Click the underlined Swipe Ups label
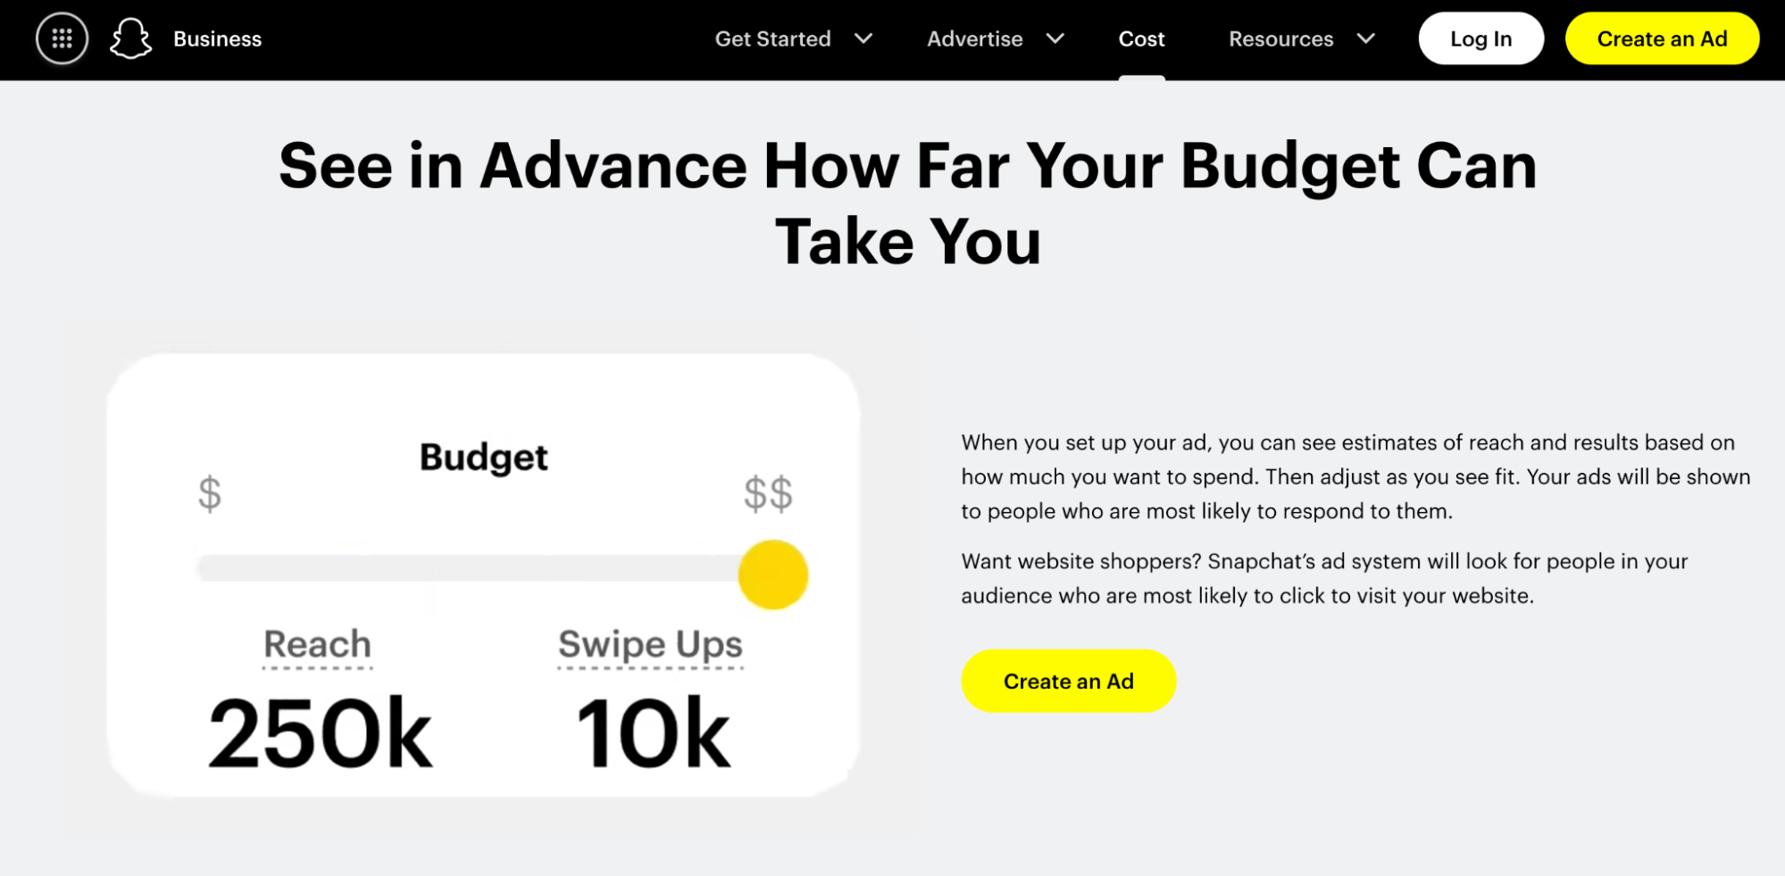This screenshot has width=1785, height=876. pos(650,644)
